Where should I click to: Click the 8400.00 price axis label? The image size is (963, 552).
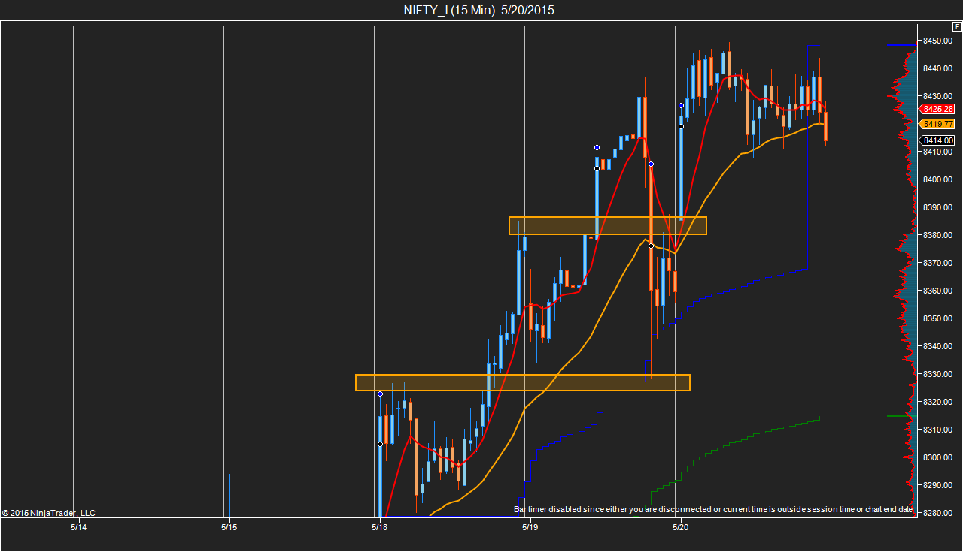pyautogui.click(x=938, y=179)
